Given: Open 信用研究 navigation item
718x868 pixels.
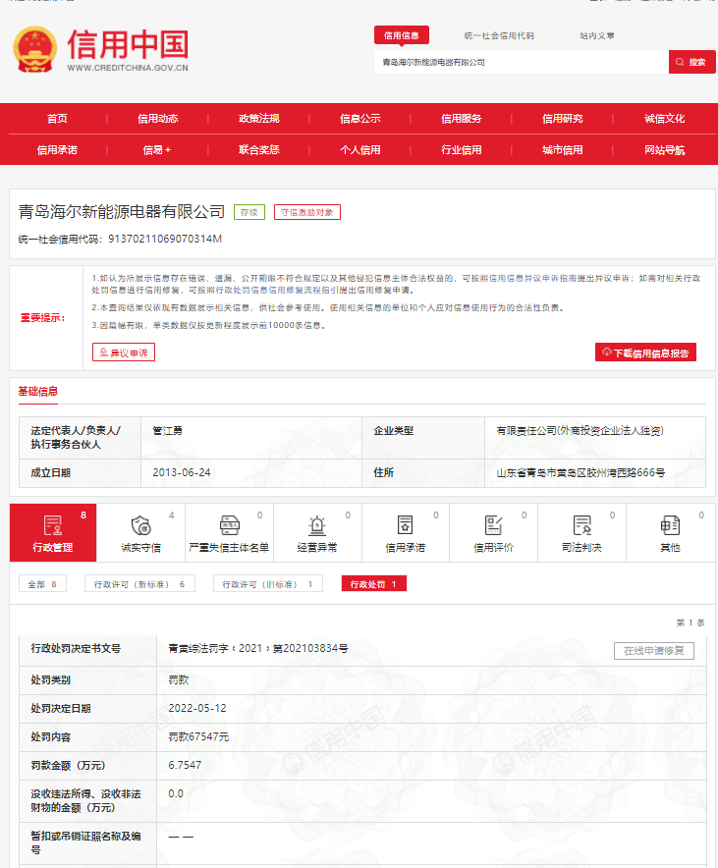Looking at the screenshot, I should (x=563, y=119).
